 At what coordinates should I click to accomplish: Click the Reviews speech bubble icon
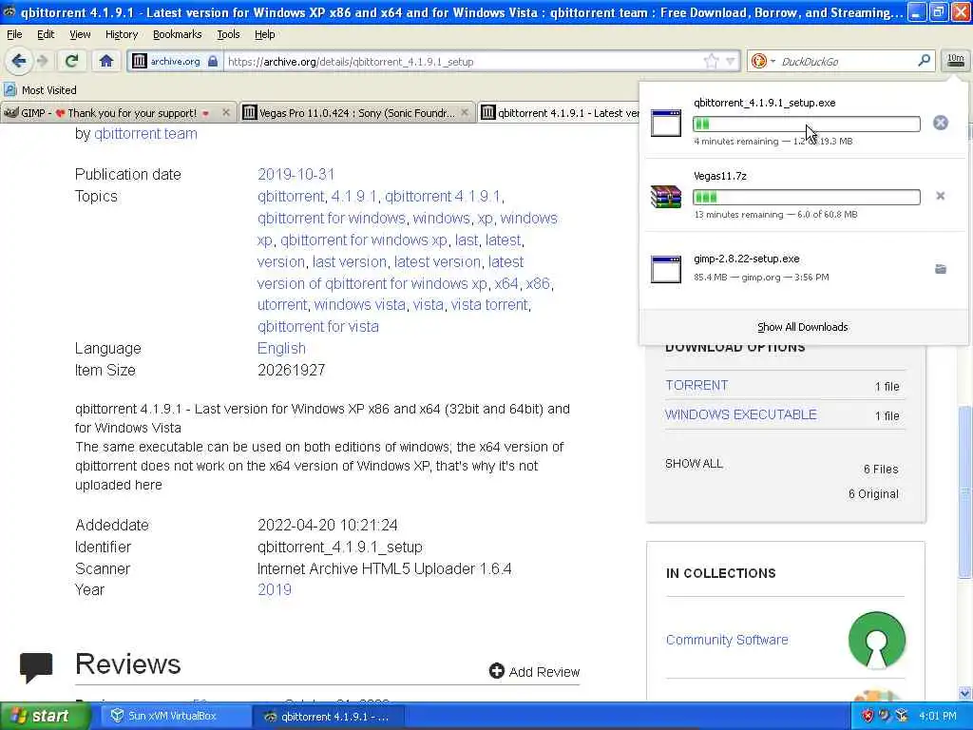[x=36, y=666]
